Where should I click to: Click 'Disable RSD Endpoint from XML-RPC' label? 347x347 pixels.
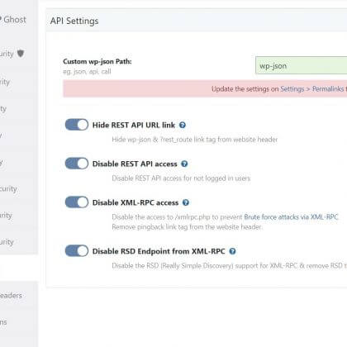pos(159,251)
